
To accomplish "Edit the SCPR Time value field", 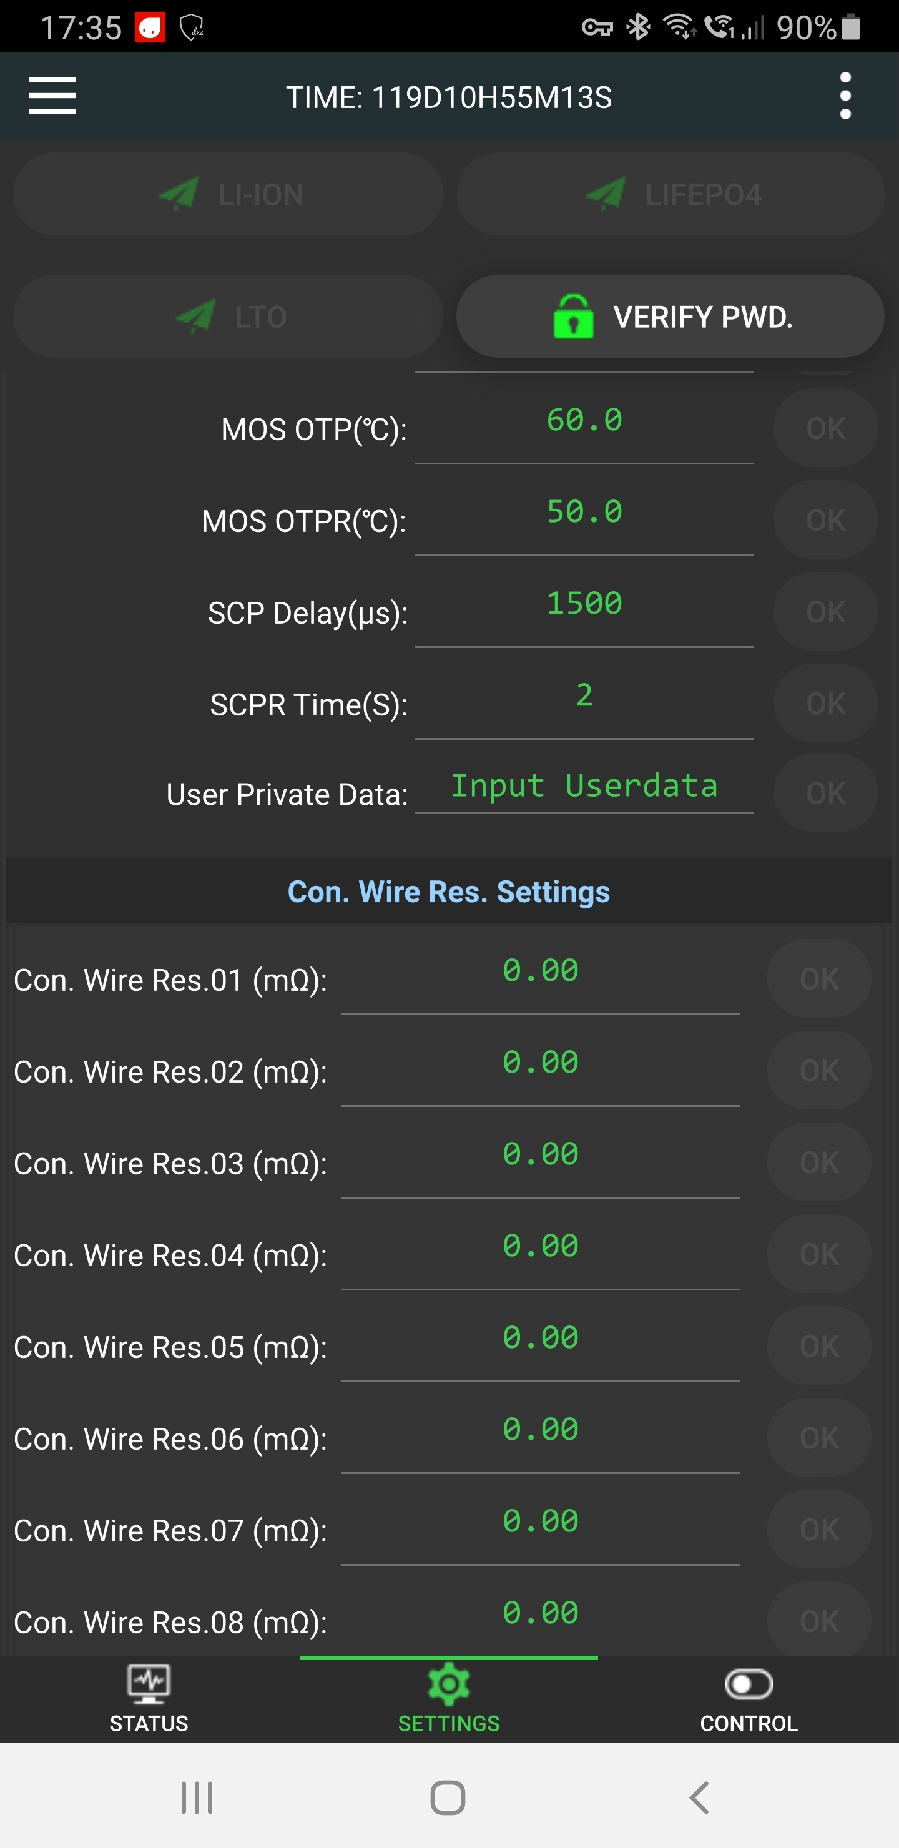I will (x=584, y=696).
